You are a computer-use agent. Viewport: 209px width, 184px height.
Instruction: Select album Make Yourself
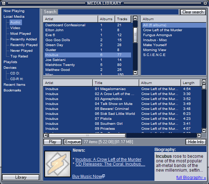pos(174,45)
